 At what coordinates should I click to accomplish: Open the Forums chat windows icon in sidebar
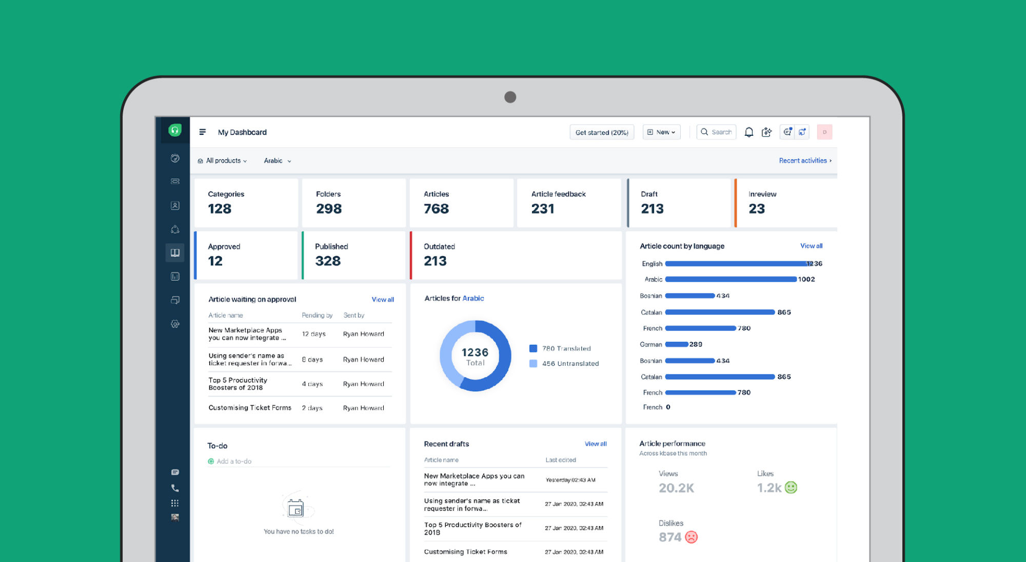pyautogui.click(x=175, y=300)
